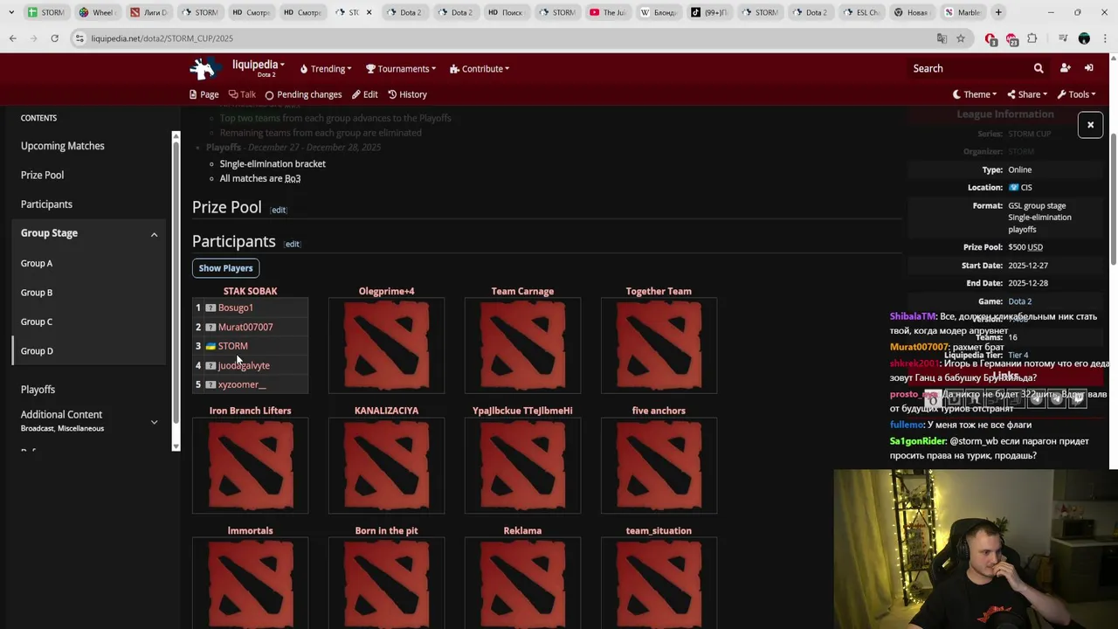The image size is (1118, 629).
Task: Jump to Group A section
Action: pyautogui.click(x=37, y=263)
